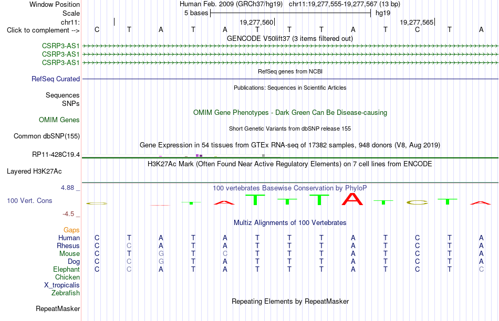Viewport: 499px width, 321px height.
Task: Click the Sequences track label
Action: point(63,95)
